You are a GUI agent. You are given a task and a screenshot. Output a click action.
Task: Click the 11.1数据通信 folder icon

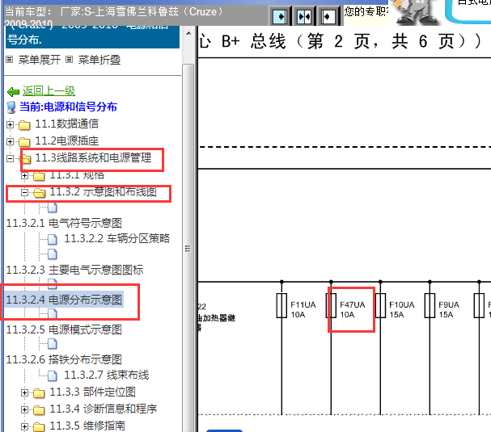click(24, 125)
